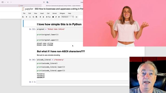Viewport: 166px width, 93px height.
Task: Open the cell type Markdown dropdown
Action: point(67,17)
